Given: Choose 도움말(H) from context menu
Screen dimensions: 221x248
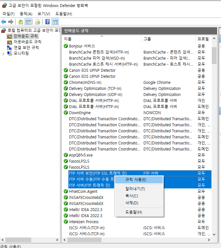Looking at the screenshot, I should click(x=139, y=212).
